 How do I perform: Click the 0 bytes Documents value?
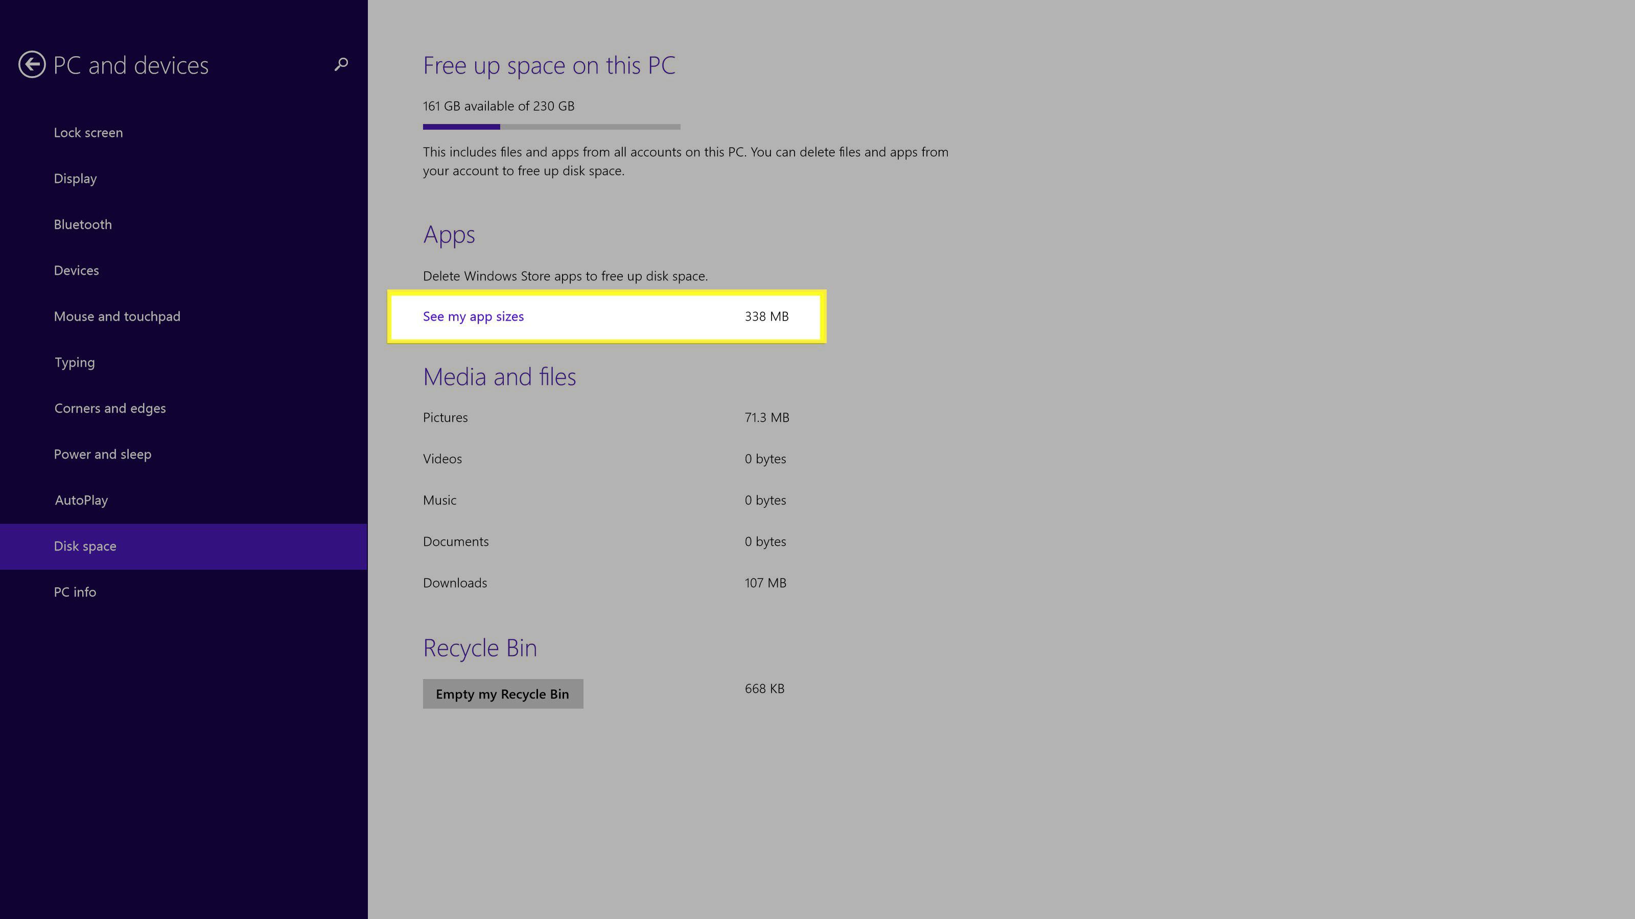(x=765, y=542)
